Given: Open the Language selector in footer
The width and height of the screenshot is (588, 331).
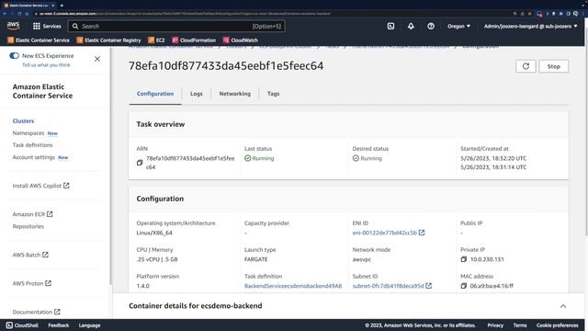Looking at the screenshot, I should [90, 325].
